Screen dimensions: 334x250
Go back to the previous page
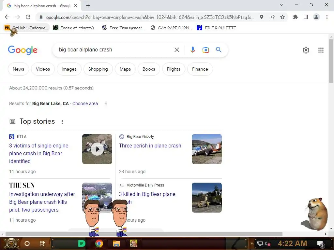pos(7,17)
